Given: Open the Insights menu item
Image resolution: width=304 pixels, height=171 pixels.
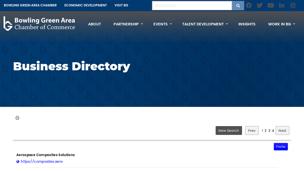Looking at the screenshot, I should 247,24.
